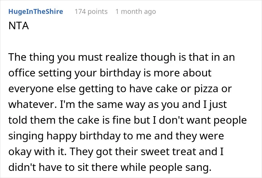Click the NTA verdict text
262x178 pixels.
coord(19,26)
